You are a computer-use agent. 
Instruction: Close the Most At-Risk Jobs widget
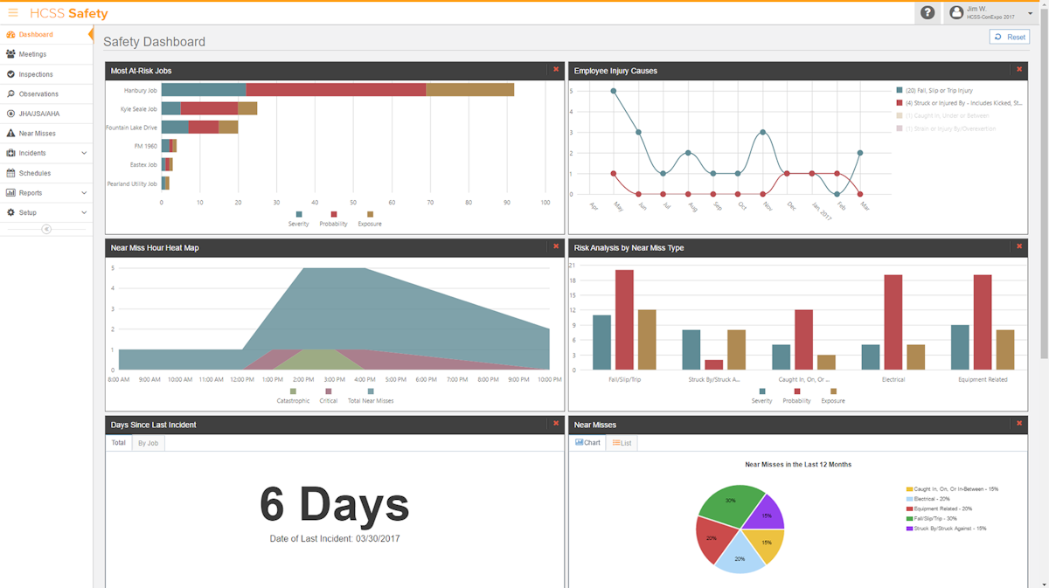pos(556,70)
